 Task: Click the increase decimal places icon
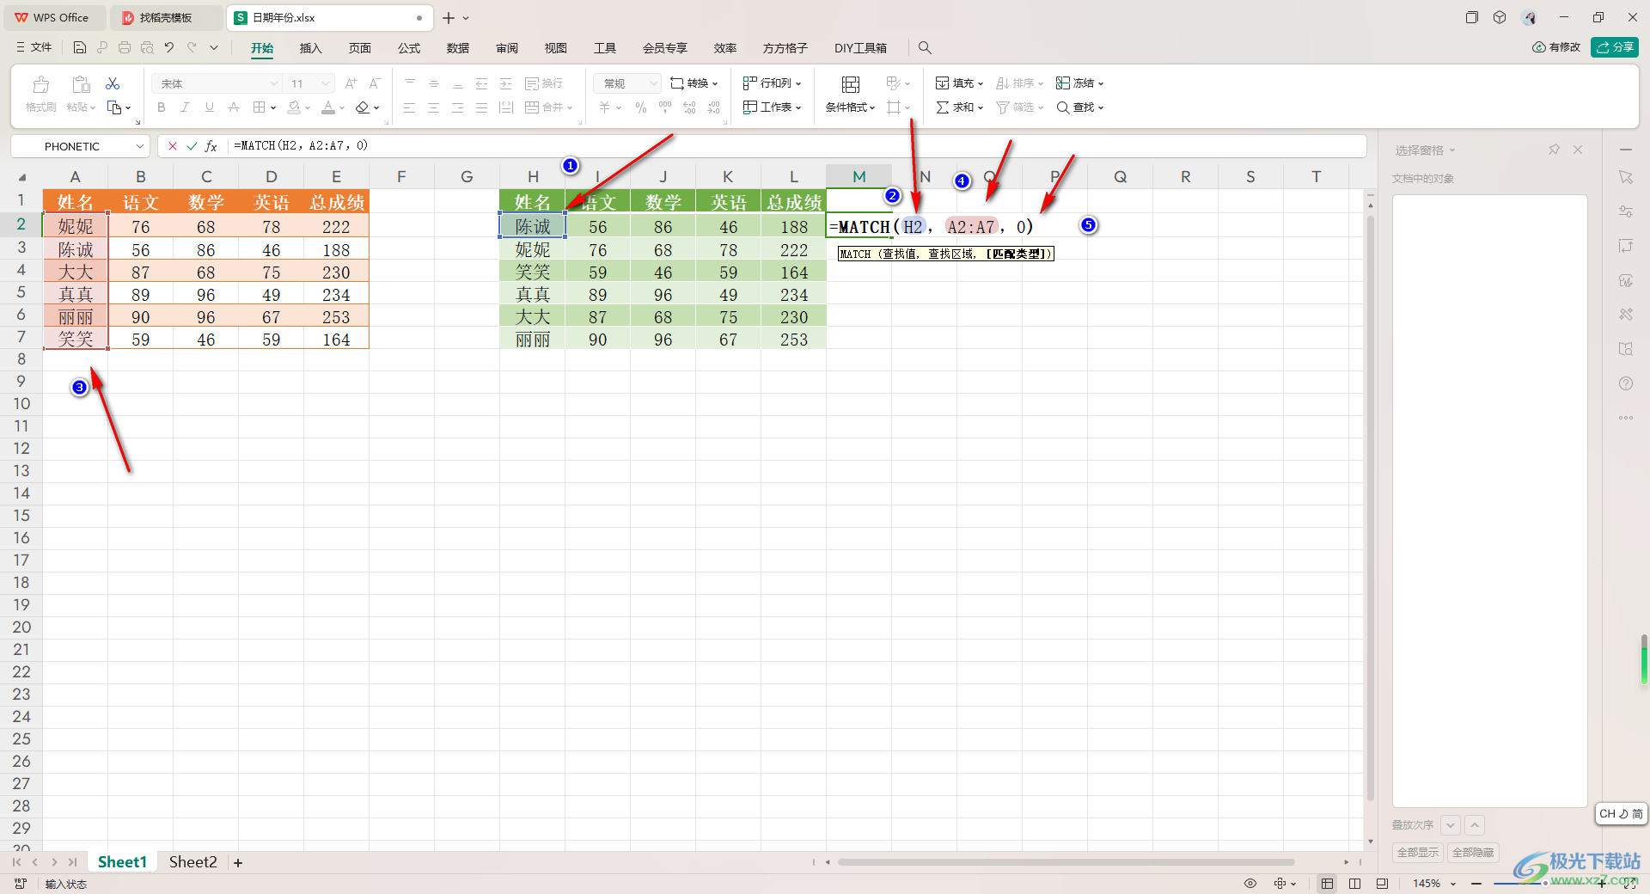point(689,107)
